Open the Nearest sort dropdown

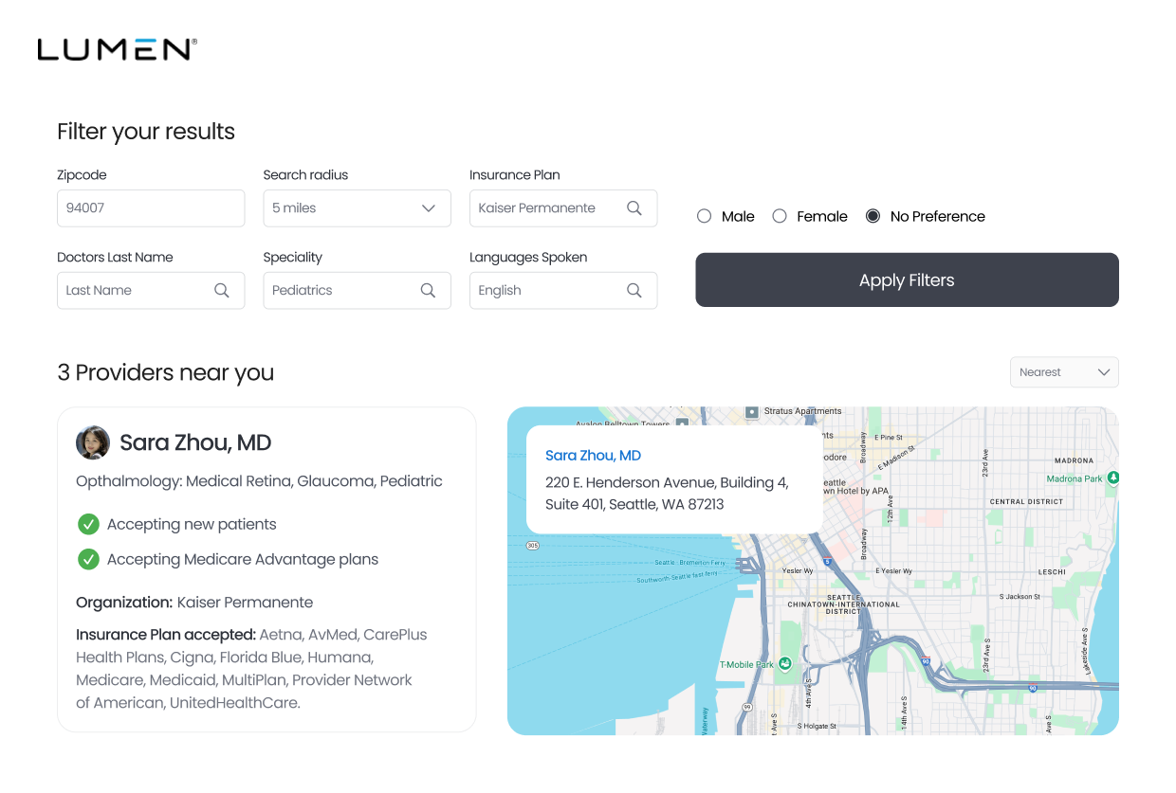click(x=1064, y=372)
